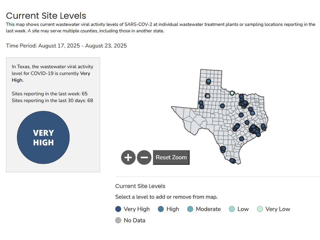This screenshot has height=240, width=320.
Task: Click the south Texas marker near Laredo
Action: (x=223, y=149)
